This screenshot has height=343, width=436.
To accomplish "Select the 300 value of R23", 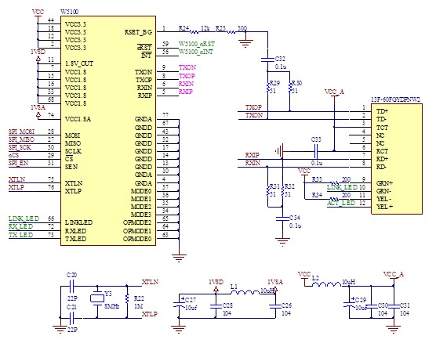I will [242, 28].
